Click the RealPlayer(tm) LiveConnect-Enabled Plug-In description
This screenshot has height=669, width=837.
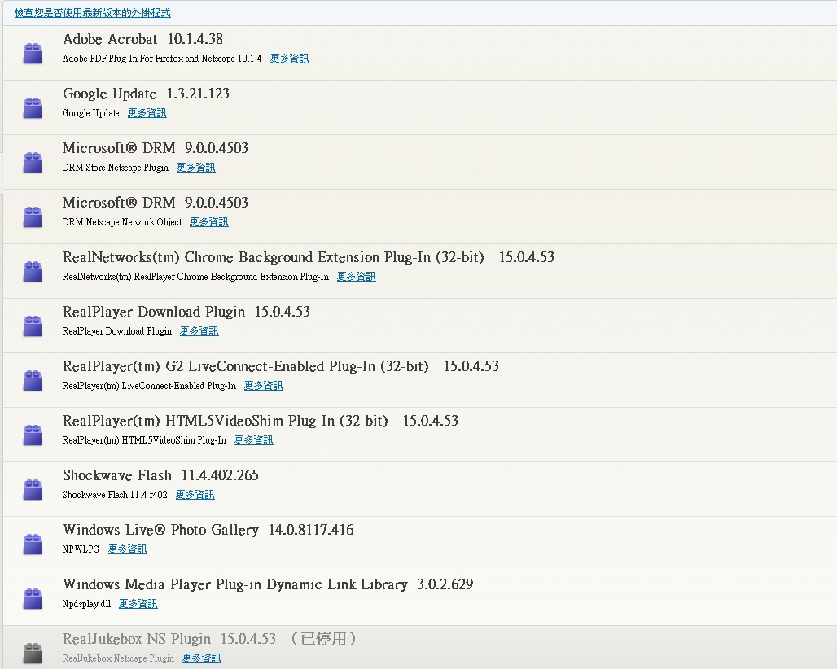[149, 386]
